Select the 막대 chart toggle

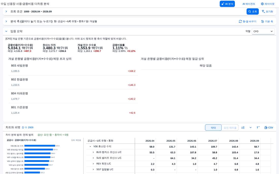213,128
